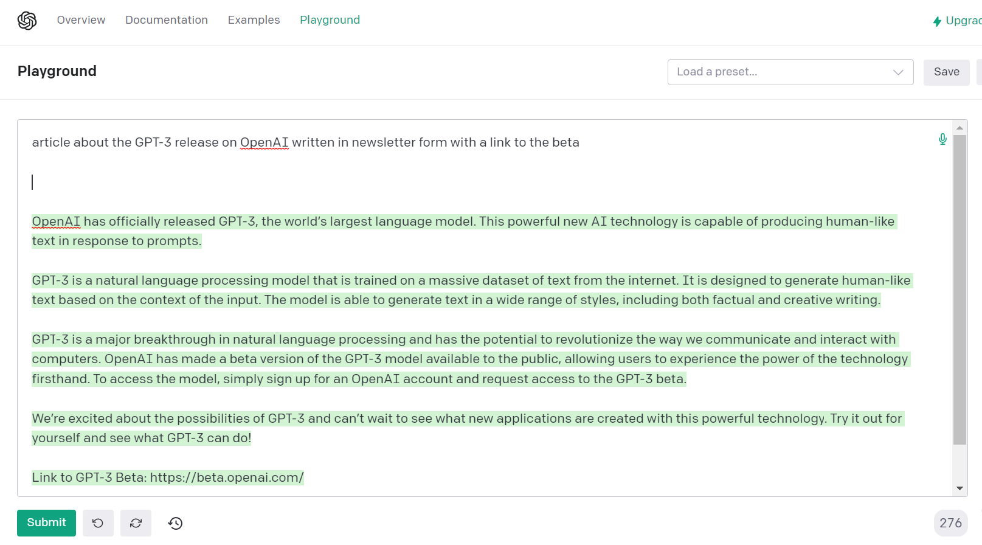Click the regenerate completion icon
Screen dimensions: 982x545
click(136, 523)
